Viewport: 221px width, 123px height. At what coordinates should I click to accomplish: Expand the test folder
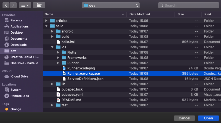point(52,105)
